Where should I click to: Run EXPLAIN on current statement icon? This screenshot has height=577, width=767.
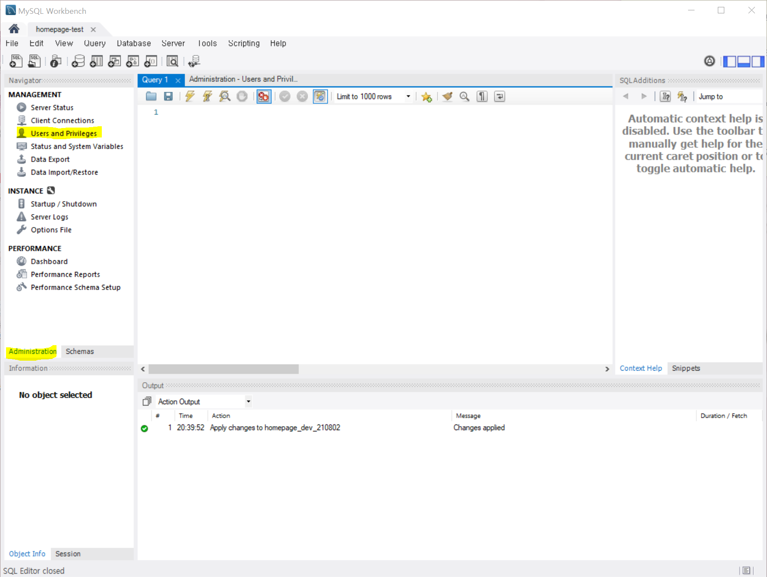(x=225, y=96)
